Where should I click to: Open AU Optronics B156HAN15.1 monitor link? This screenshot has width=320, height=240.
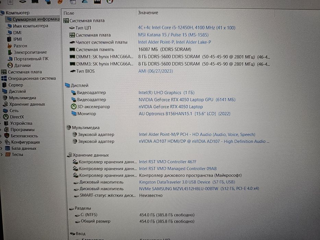pos(185,114)
